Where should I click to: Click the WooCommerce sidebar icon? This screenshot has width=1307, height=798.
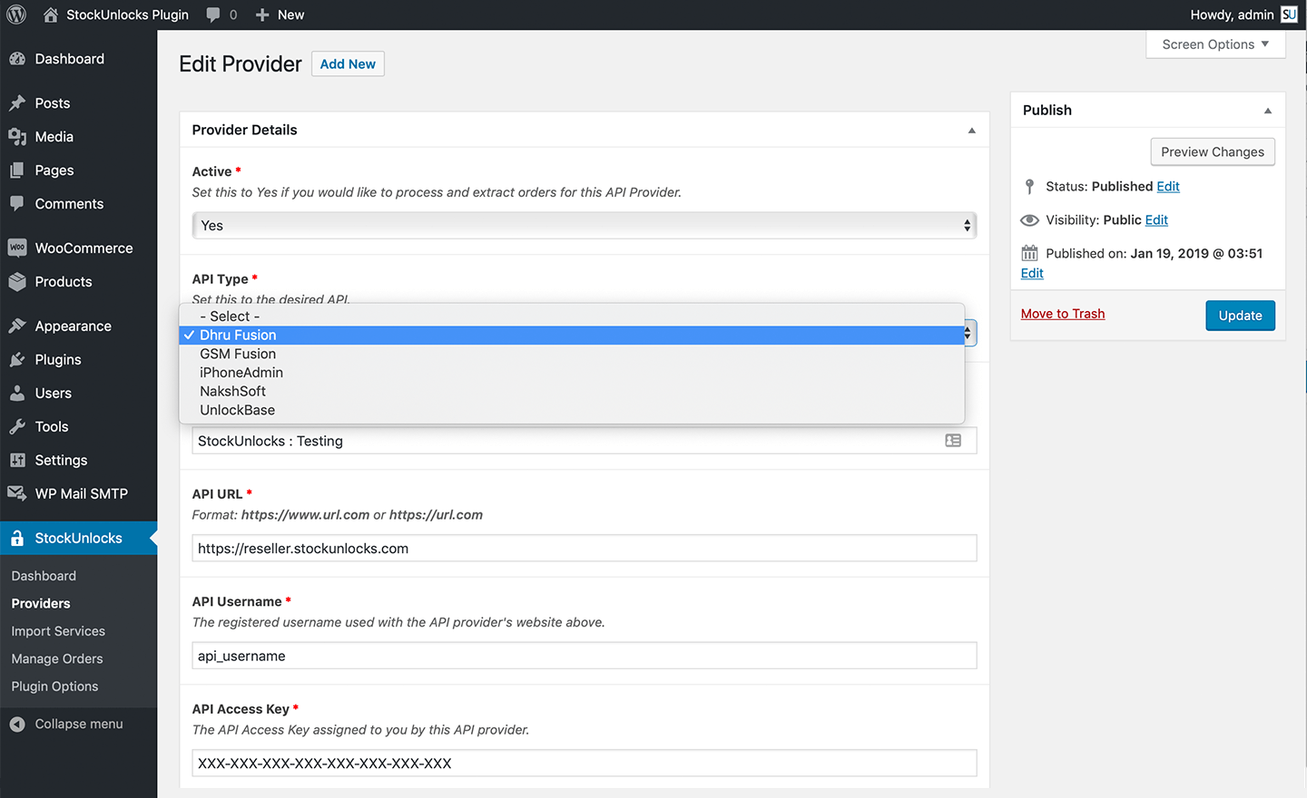[16, 248]
